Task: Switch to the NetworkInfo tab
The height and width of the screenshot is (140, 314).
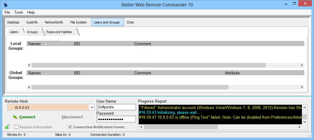Action: click(x=54, y=22)
